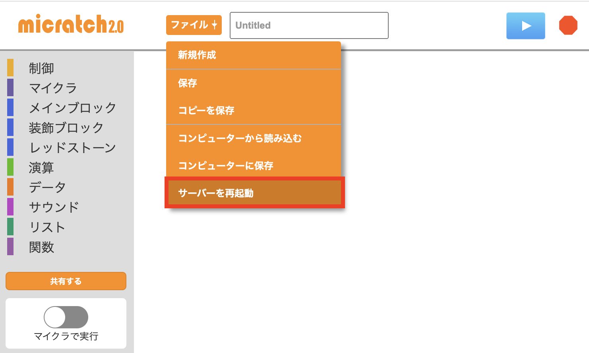Choose コンピューターから読み込む menu entry
This screenshot has width=589, height=353.
[x=254, y=138]
